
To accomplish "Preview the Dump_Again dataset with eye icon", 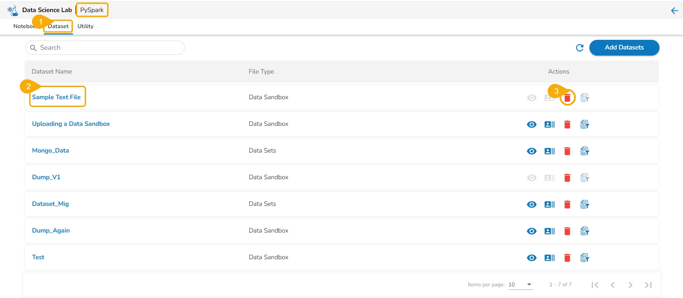I will [x=532, y=231].
